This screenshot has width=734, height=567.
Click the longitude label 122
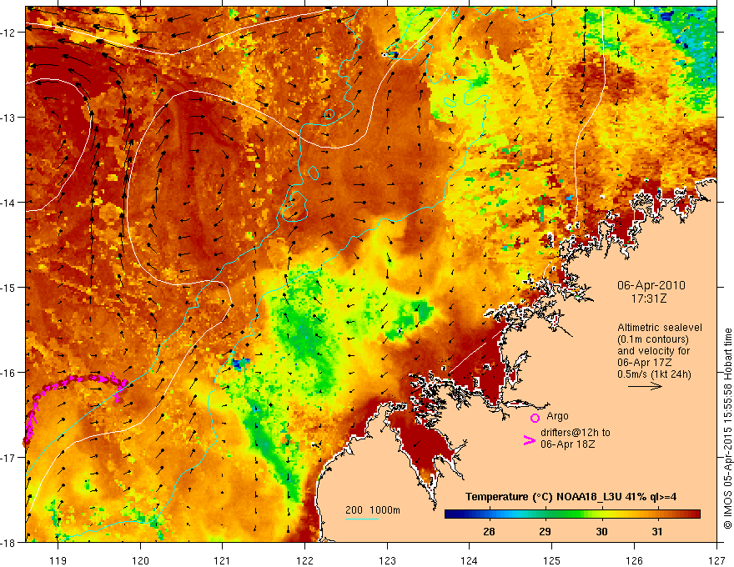tap(304, 560)
